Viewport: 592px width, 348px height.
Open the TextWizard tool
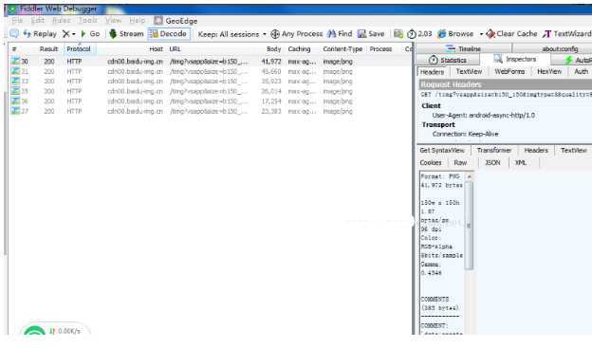coord(566,34)
